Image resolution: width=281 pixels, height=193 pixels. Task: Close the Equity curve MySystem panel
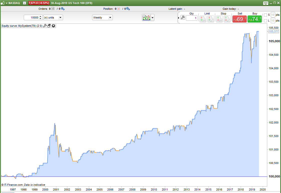pos(53,26)
